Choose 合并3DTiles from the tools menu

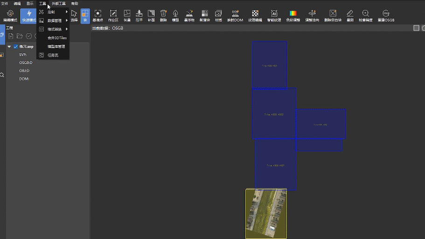[x=57, y=38]
